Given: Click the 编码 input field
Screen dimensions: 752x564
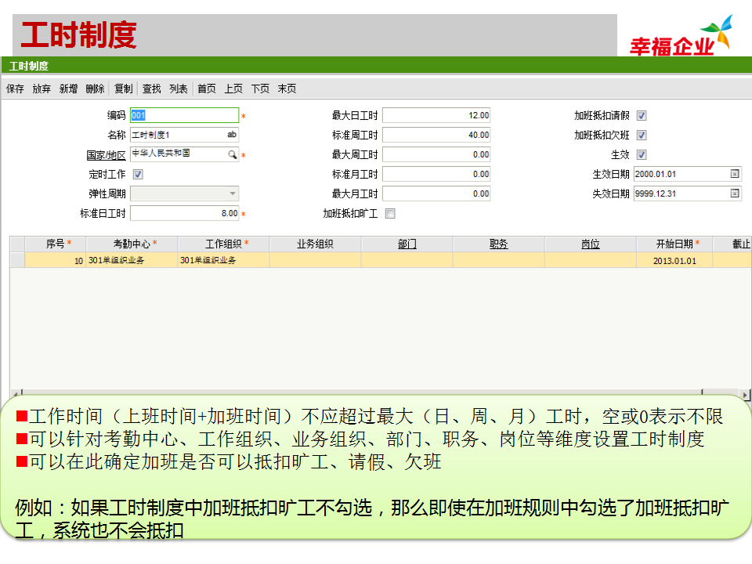Looking at the screenshot, I should point(184,116).
